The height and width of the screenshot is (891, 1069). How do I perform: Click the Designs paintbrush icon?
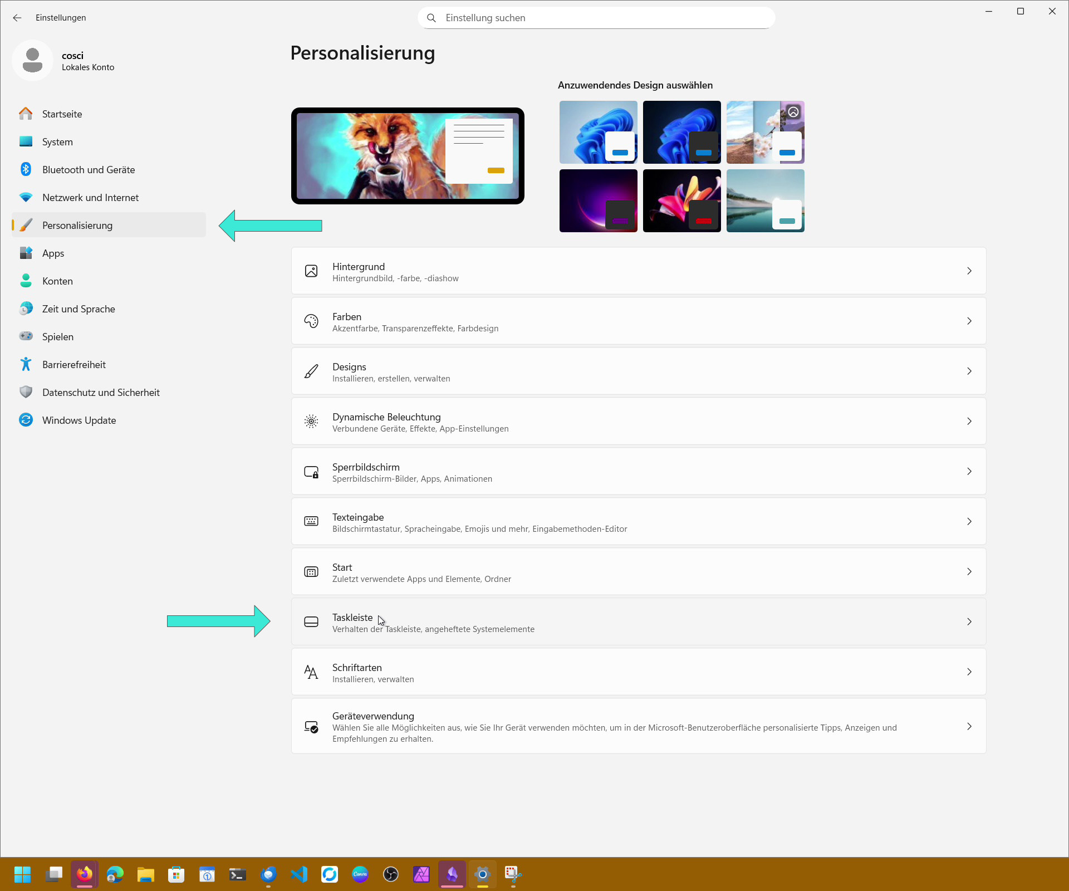tap(311, 371)
